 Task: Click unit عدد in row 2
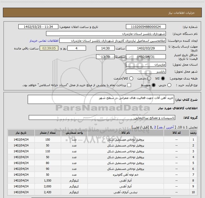pyautogui.click(x=74, y=145)
